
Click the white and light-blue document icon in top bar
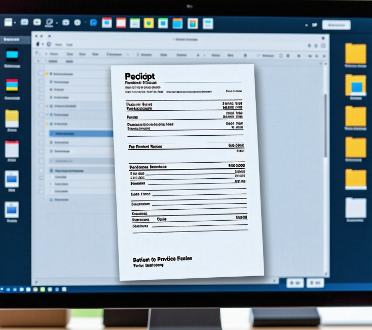(x=208, y=24)
